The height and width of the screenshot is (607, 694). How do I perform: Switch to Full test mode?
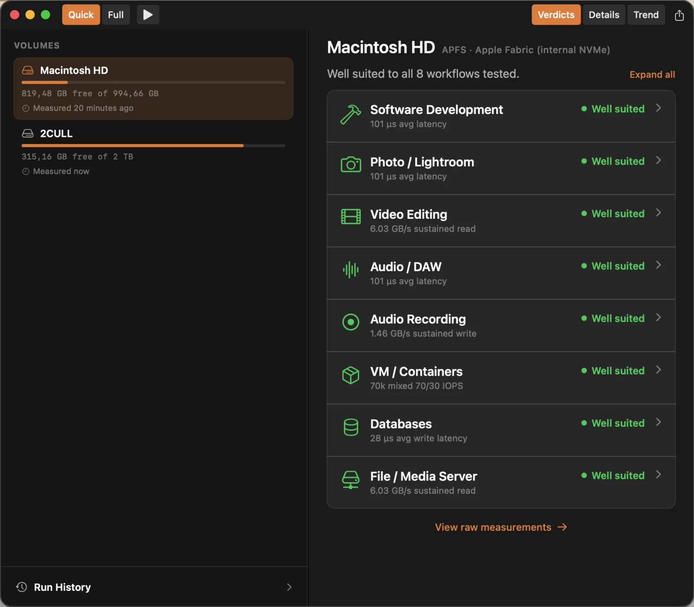(x=116, y=15)
